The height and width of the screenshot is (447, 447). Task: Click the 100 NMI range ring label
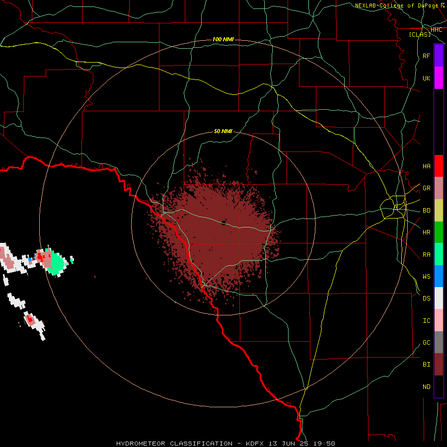(223, 39)
